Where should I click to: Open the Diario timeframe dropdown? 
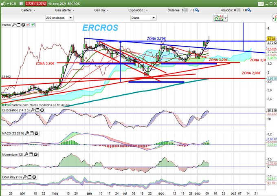click(x=143, y=18)
